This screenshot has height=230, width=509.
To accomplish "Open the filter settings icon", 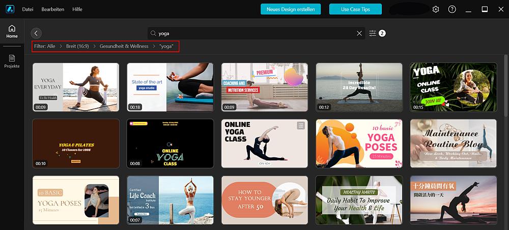I will [373, 33].
